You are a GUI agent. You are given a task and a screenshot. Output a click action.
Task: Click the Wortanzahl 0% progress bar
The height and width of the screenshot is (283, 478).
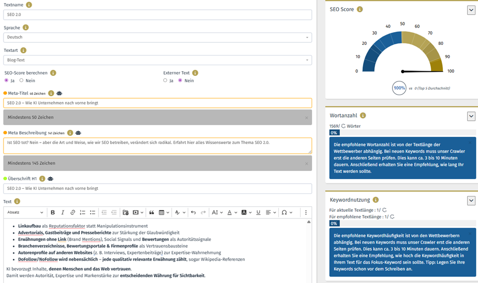pyautogui.click(x=334, y=133)
